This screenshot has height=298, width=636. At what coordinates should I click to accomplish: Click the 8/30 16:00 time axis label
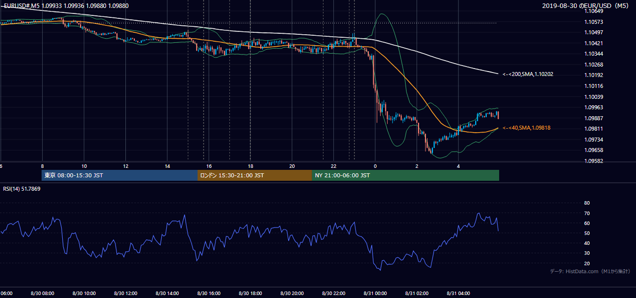[209, 294]
